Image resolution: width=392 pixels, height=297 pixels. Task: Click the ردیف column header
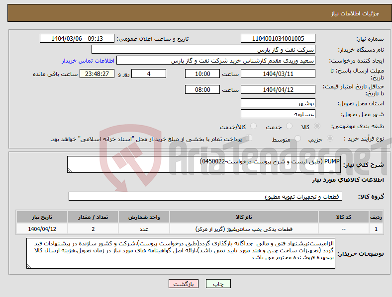376,217
